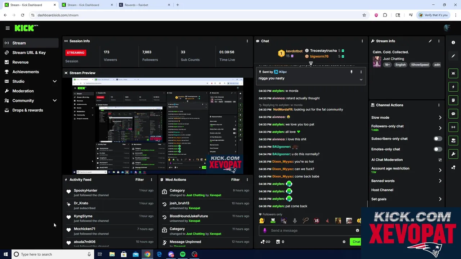This screenshot has height=259, width=461.
Task: Open Moderation in the sidebar
Action: coord(31,91)
